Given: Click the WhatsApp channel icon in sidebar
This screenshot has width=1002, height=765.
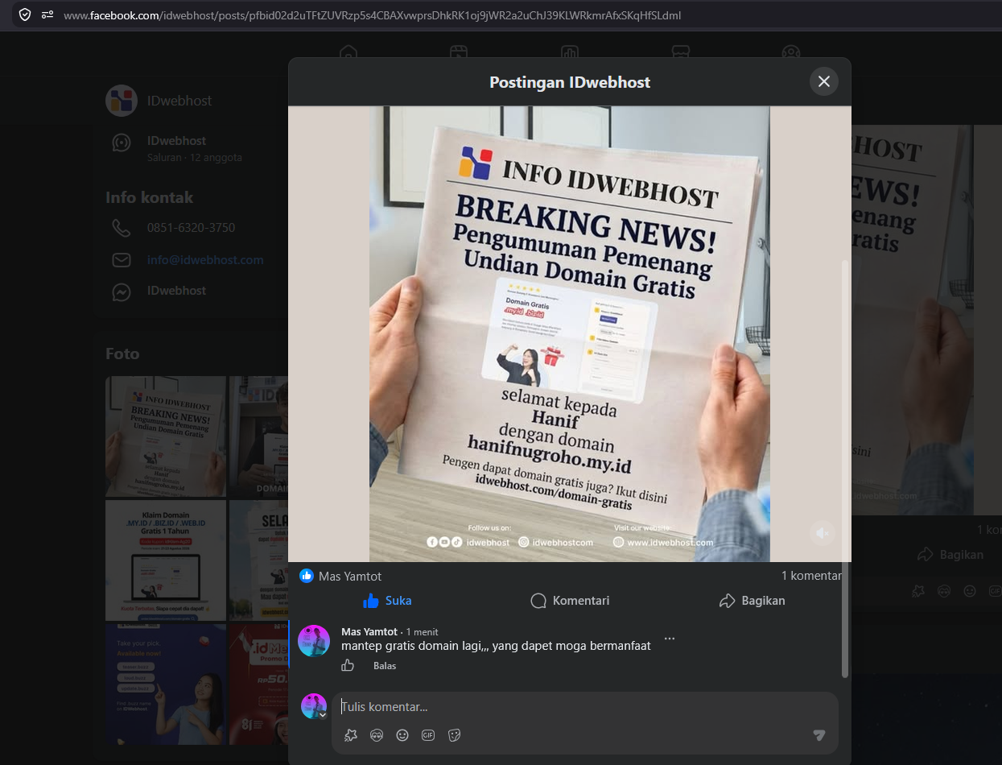Looking at the screenshot, I should pos(122,143).
